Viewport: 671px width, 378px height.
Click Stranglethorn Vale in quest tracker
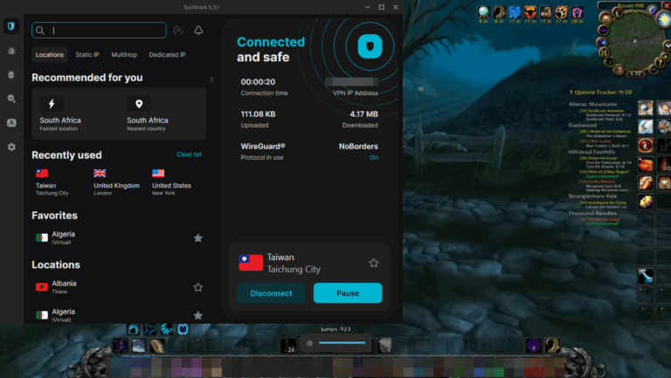pyautogui.click(x=592, y=196)
